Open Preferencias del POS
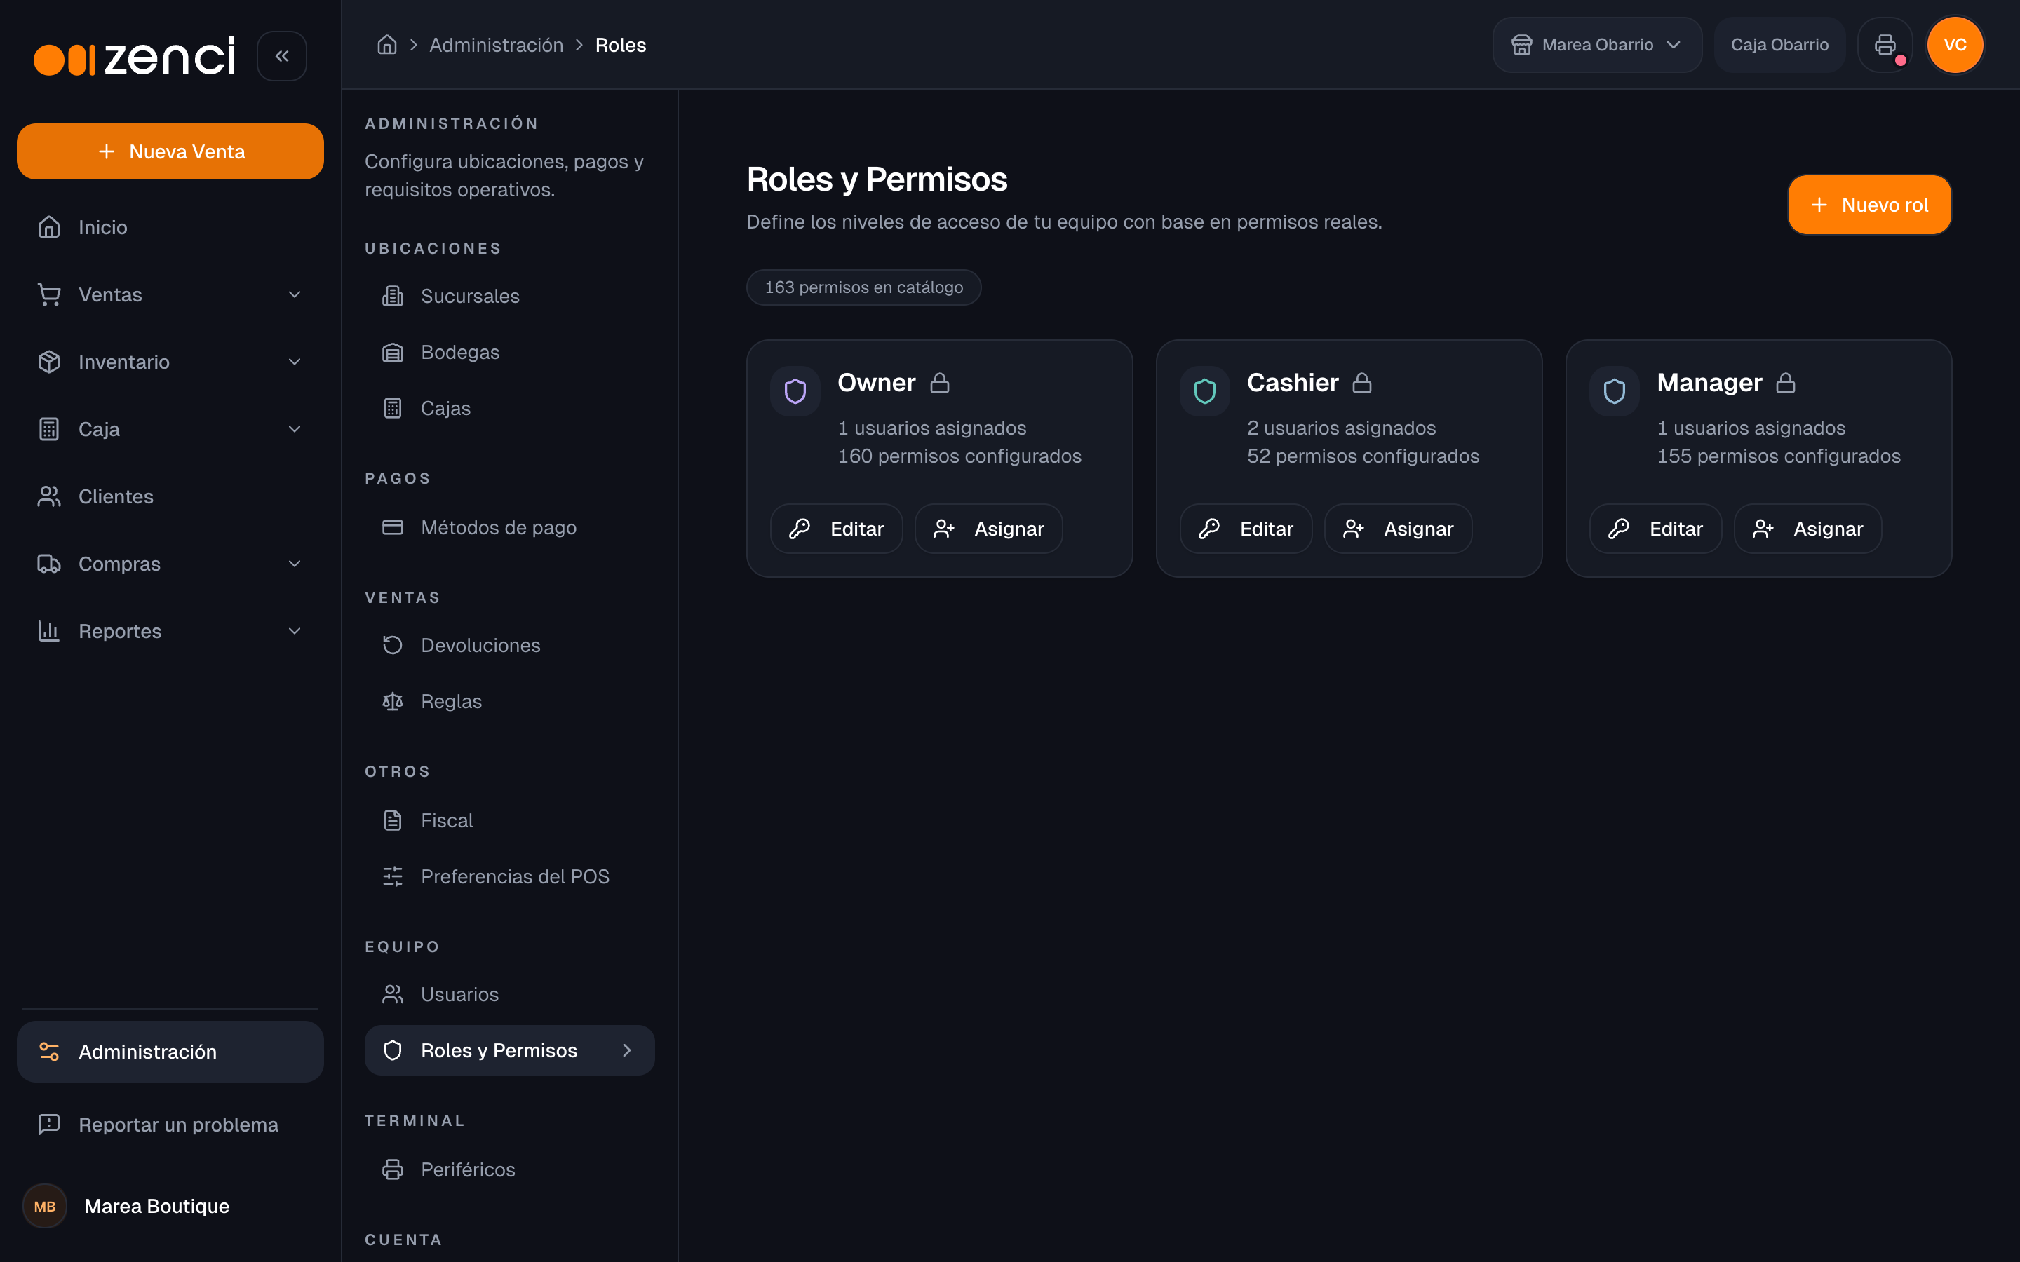2020x1262 pixels. pyautogui.click(x=509, y=876)
